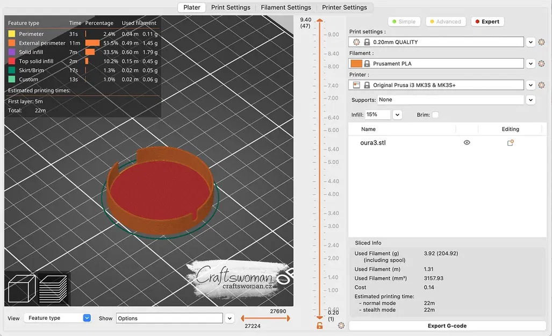This screenshot has height=336, width=552.
Task: Click the edit icon for oura3.stl
Action: (x=510, y=143)
